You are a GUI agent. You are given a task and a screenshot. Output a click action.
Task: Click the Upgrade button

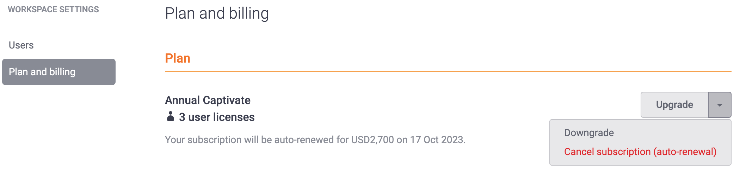(674, 105)
